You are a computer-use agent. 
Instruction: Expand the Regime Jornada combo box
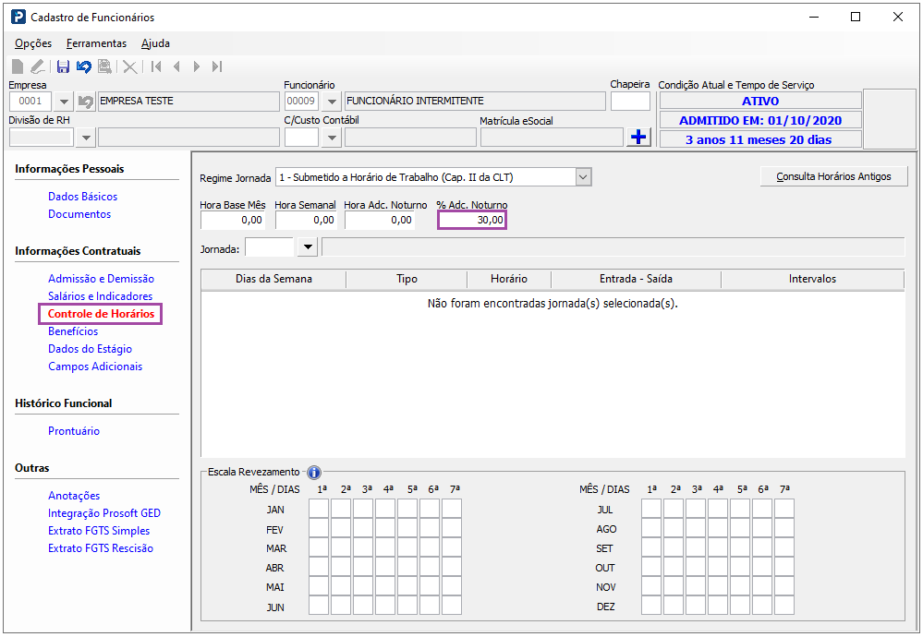pyautogui.click(x=583, y=177)
